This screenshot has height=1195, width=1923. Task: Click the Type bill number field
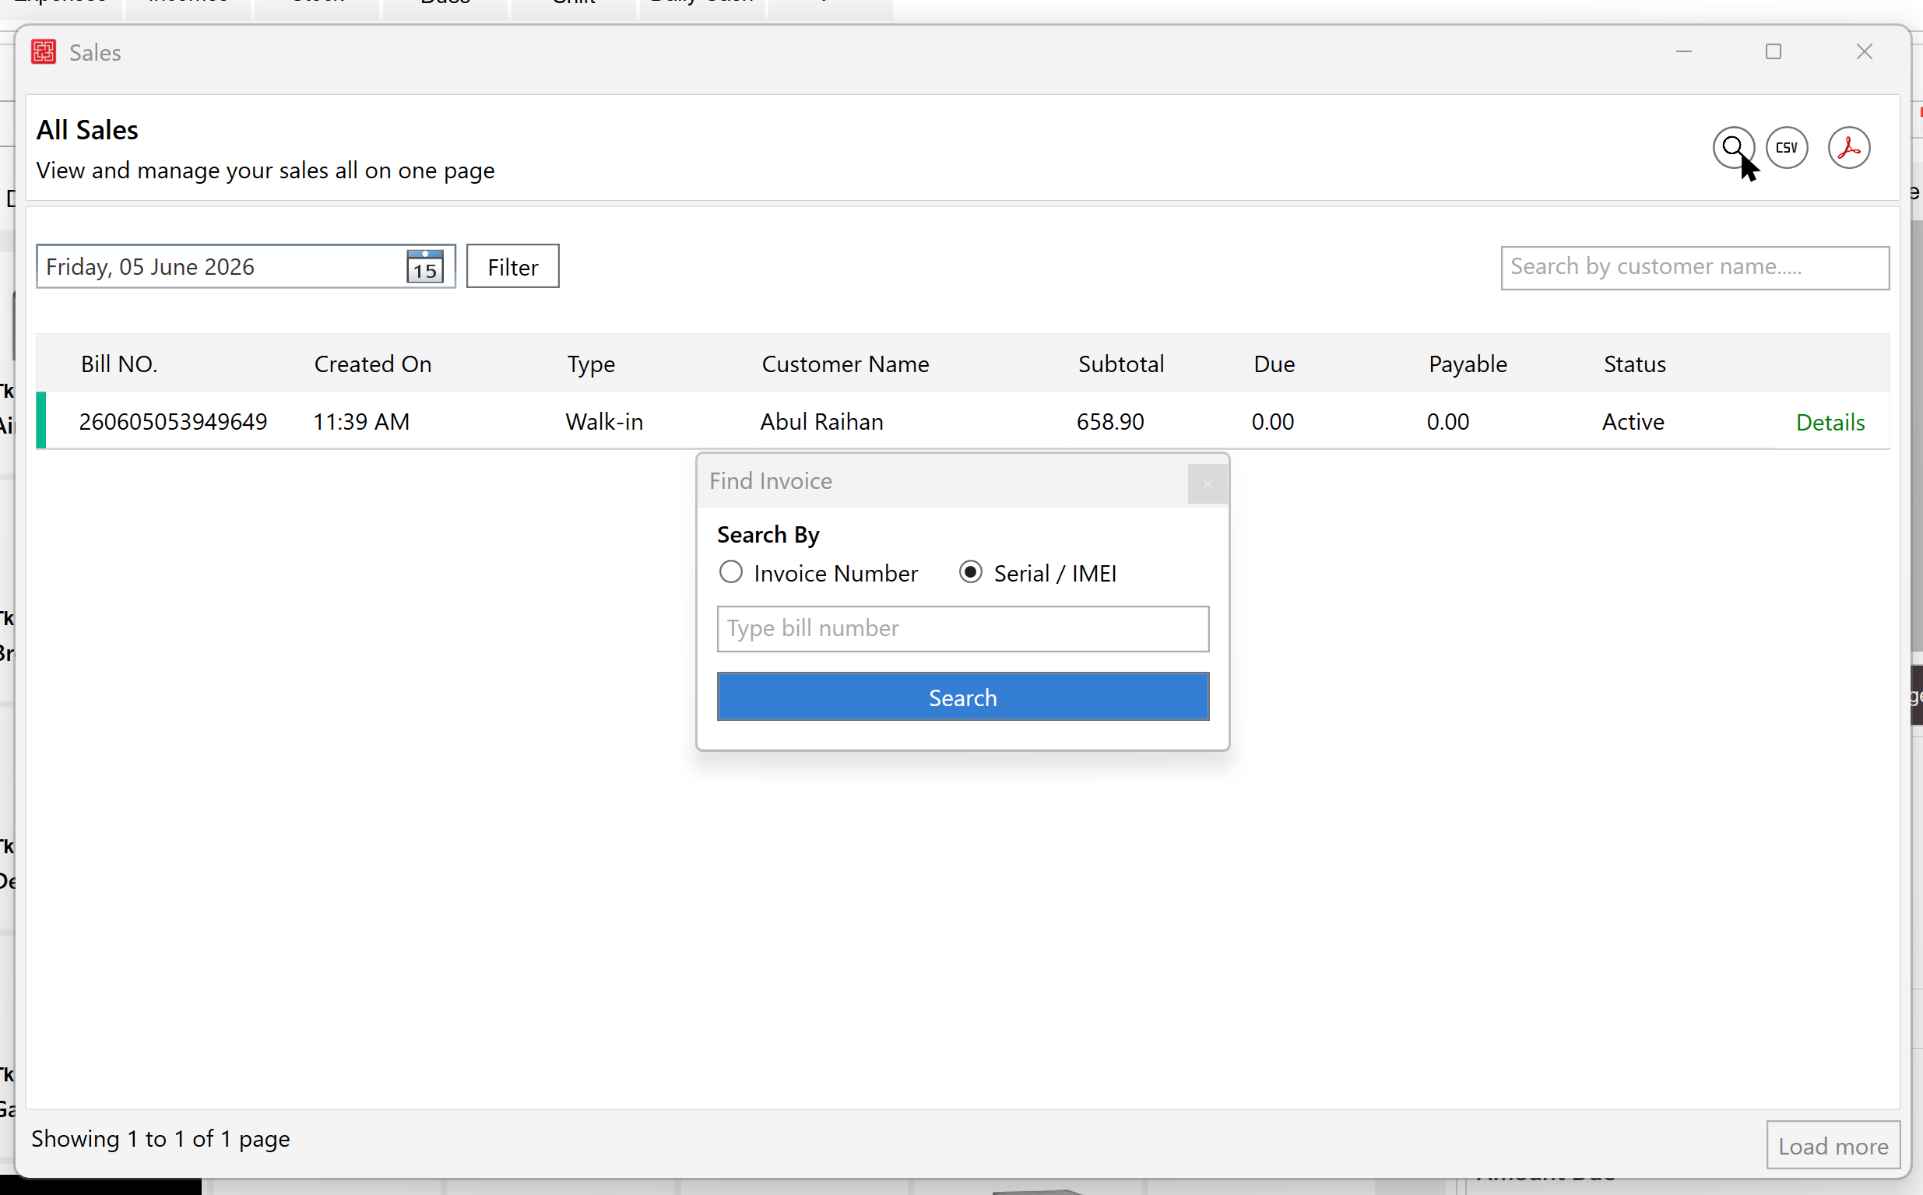click(963, 629)
